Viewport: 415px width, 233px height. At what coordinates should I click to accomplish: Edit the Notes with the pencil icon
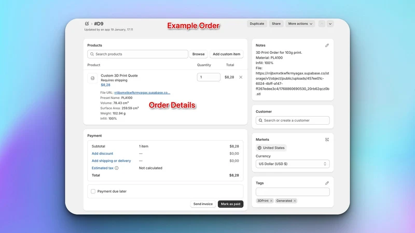coord(327,46)
